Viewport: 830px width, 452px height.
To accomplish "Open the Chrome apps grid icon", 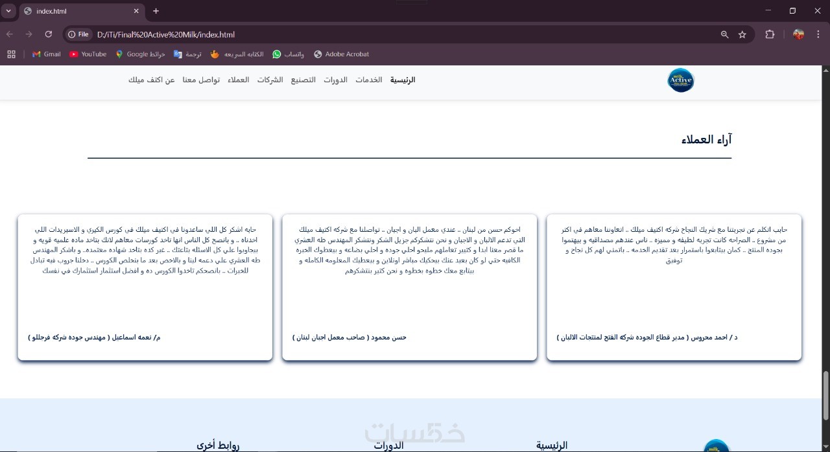I will tap(11, 54).
